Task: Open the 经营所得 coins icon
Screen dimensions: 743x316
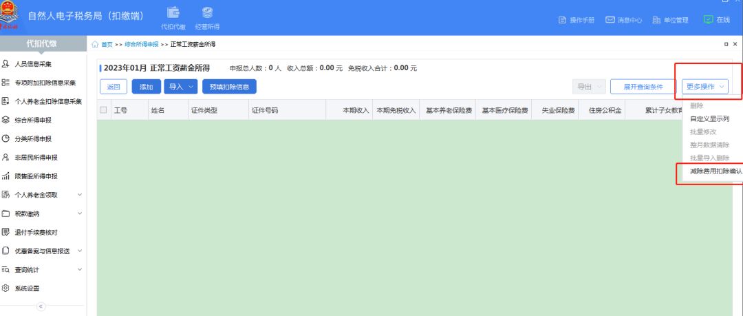Action: [x=207, y=13]
